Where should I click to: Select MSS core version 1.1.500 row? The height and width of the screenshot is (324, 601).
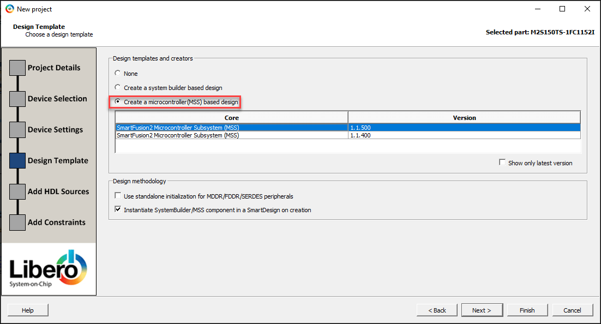pyautogui.click(x=232, y=128)
